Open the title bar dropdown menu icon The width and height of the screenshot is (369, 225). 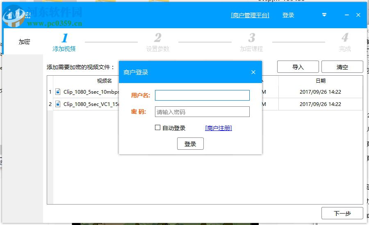click(324, 15)
